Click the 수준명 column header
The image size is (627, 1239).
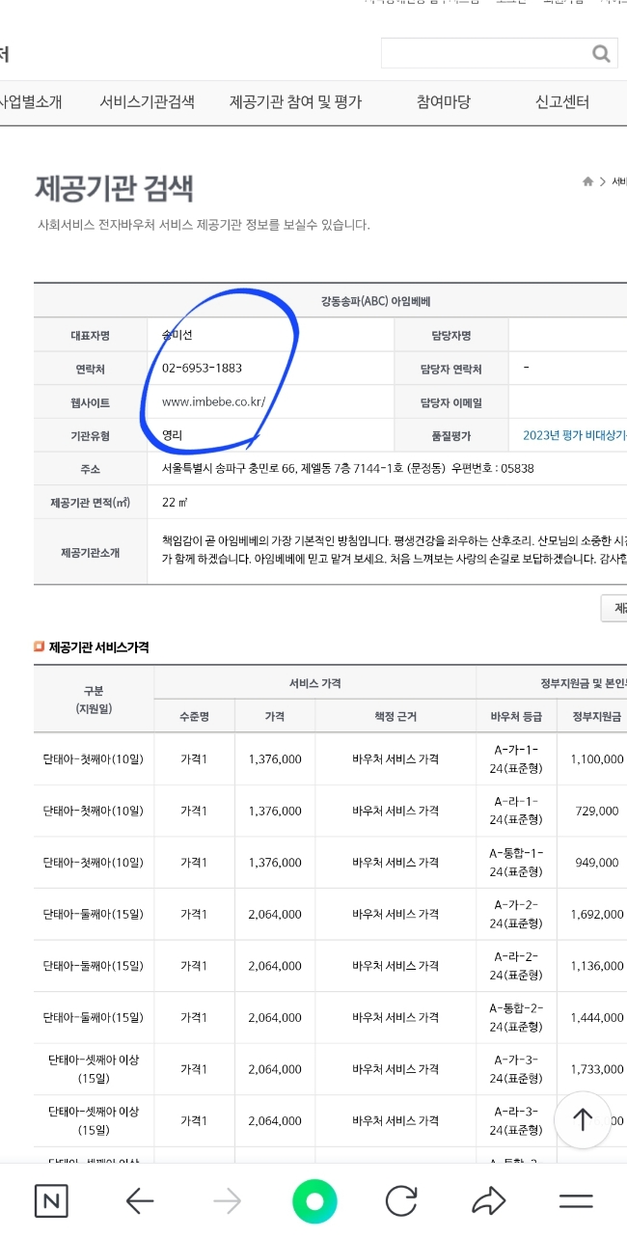click(194, 716)
